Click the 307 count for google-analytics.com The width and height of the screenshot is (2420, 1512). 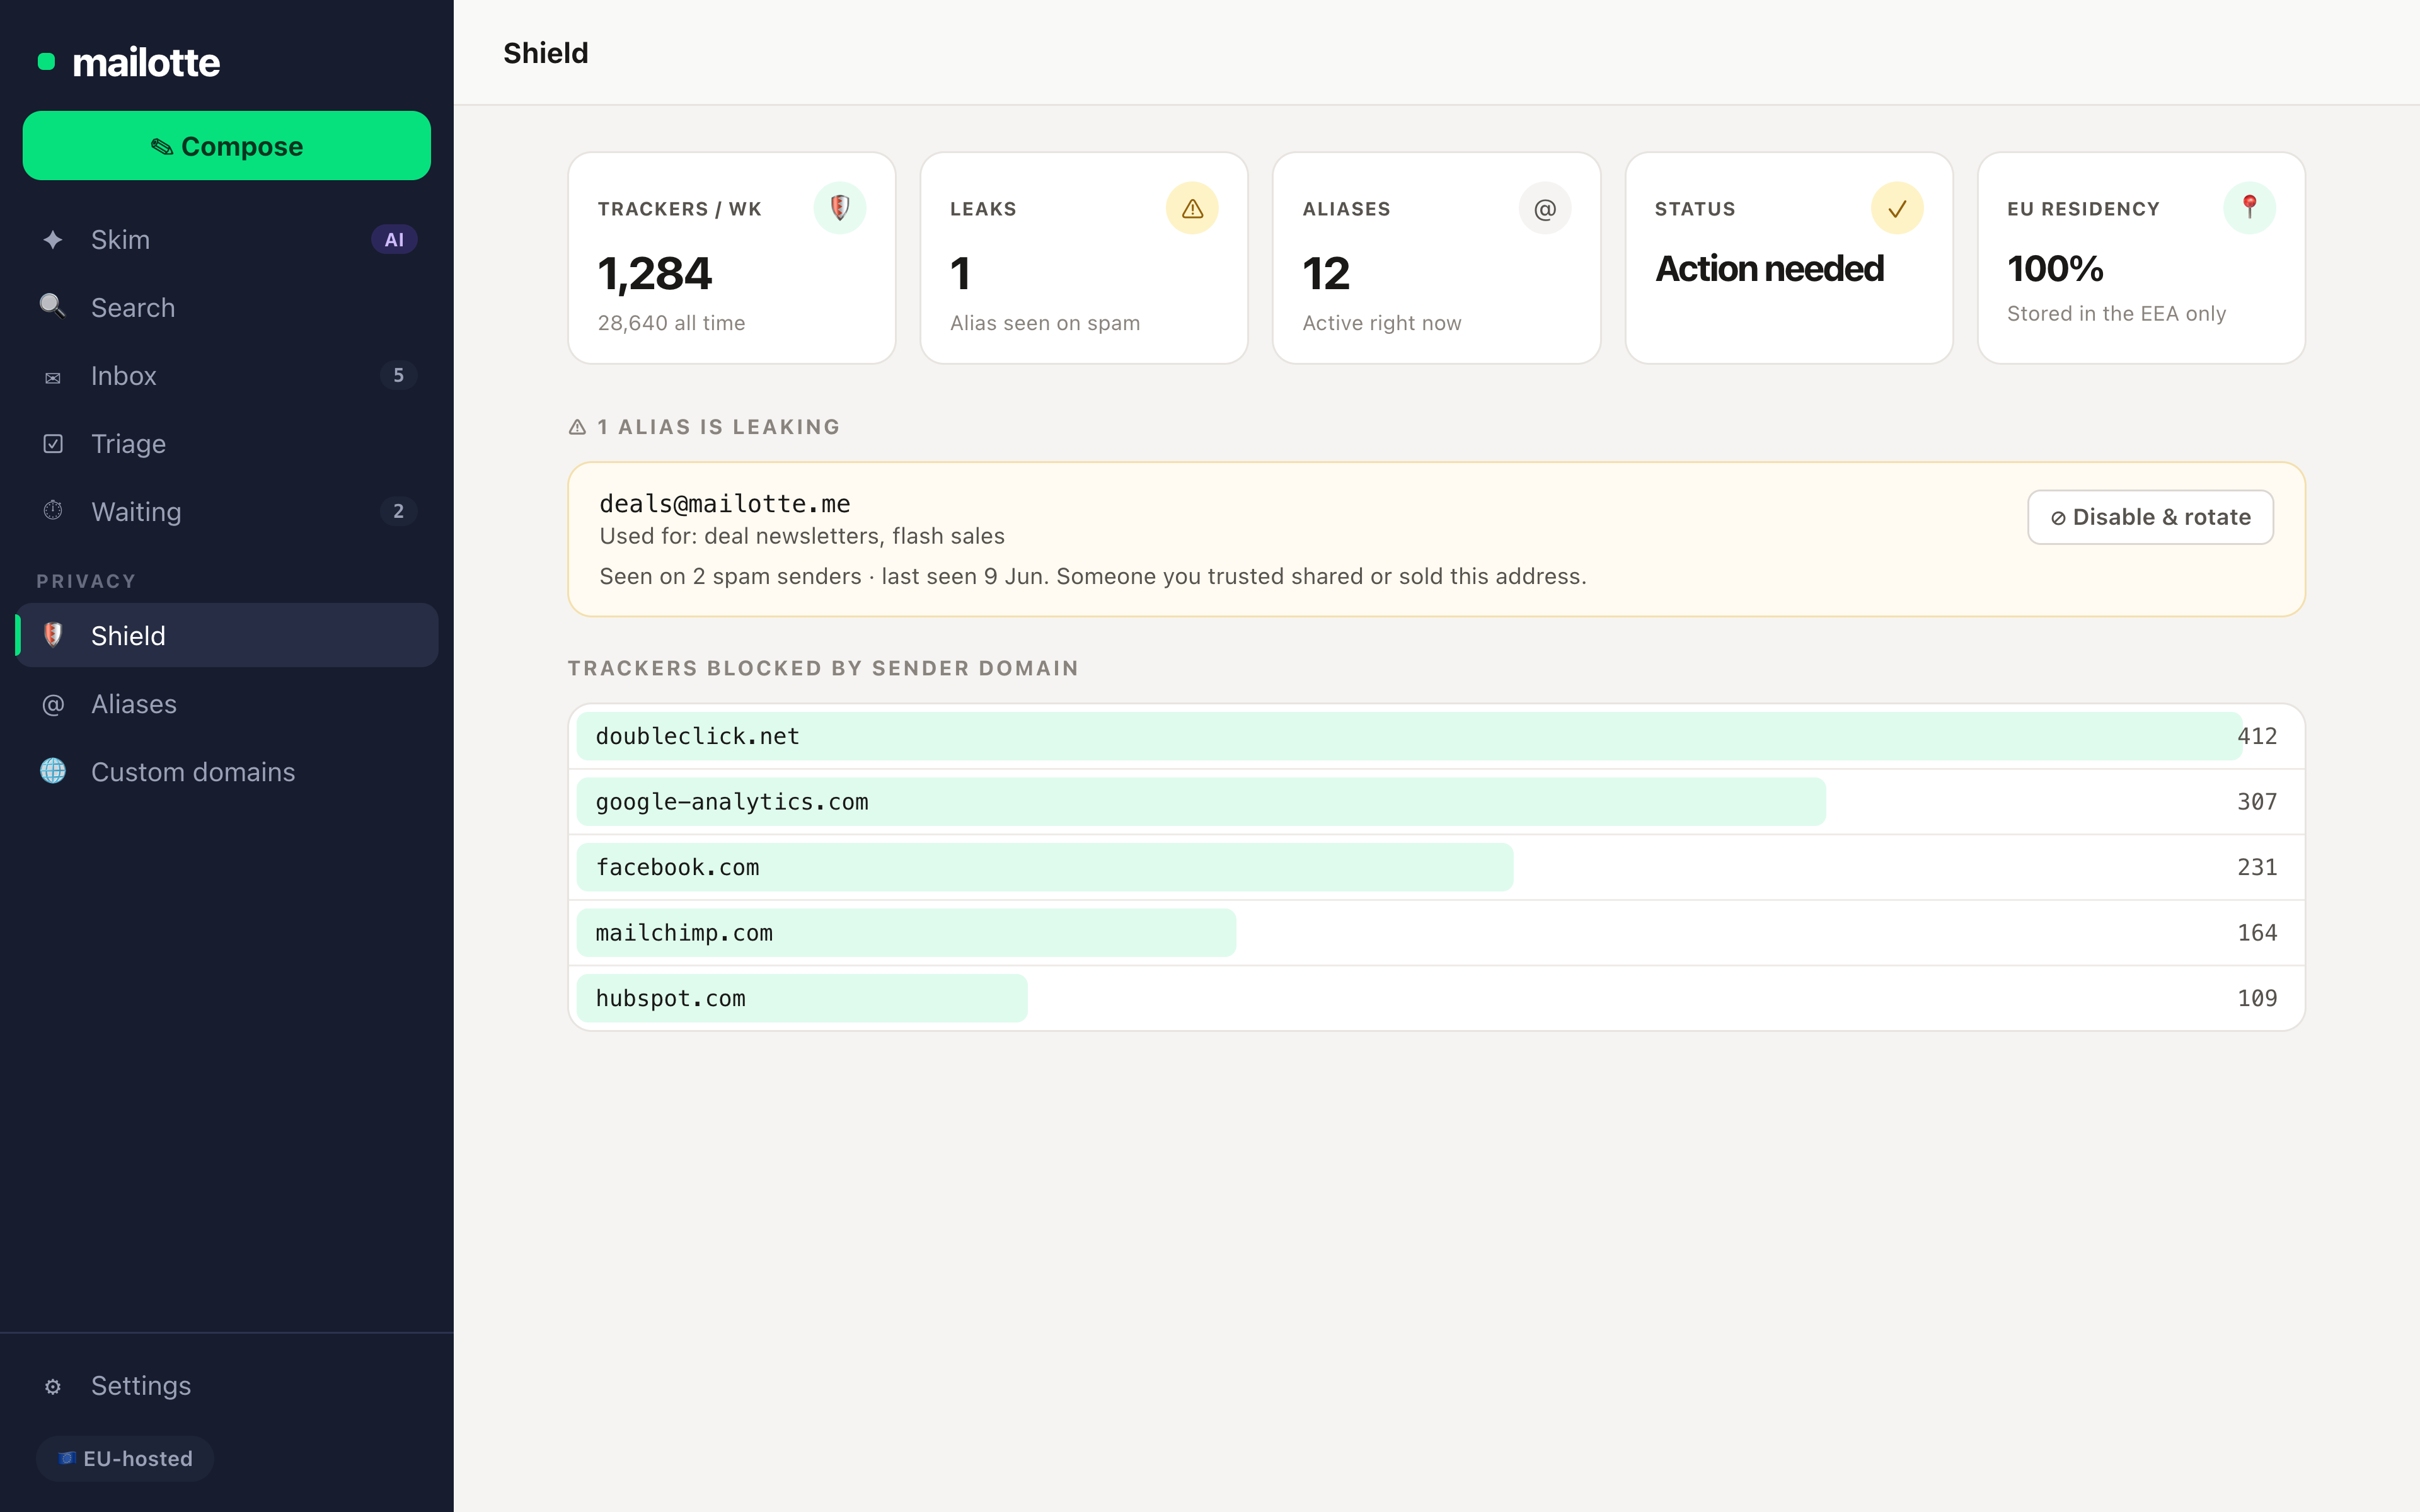click(x=2257, y=802)
